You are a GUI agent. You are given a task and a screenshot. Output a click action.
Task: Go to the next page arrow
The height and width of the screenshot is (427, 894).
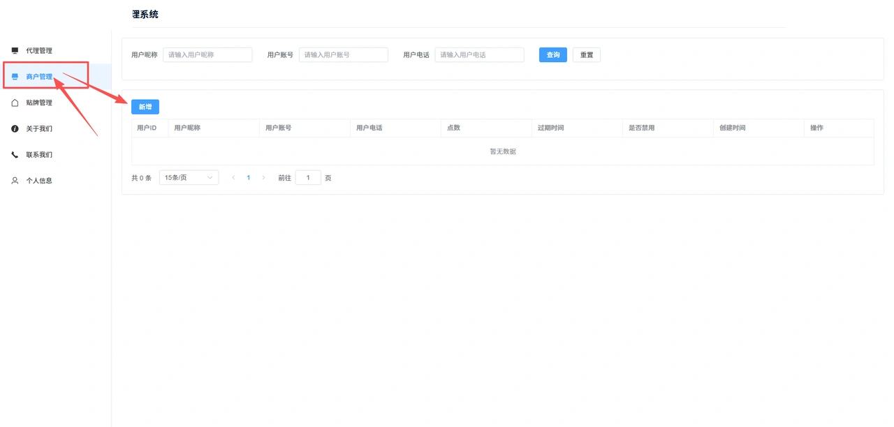click(263, 178)
